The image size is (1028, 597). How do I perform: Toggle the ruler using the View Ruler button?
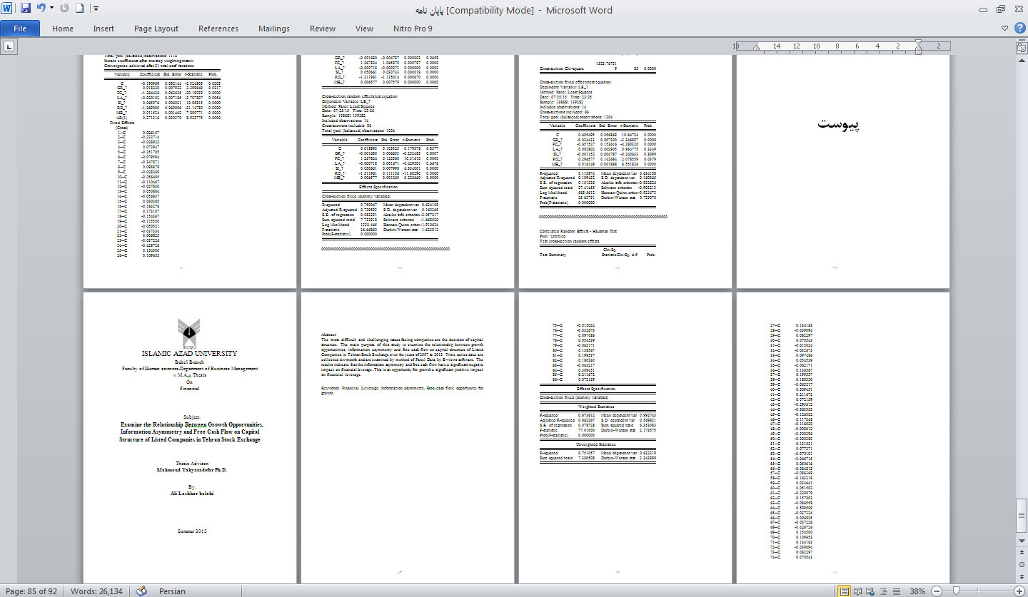pos(1021,47)
